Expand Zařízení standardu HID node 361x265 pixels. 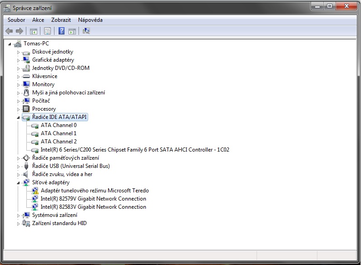[x=18, y=224]
